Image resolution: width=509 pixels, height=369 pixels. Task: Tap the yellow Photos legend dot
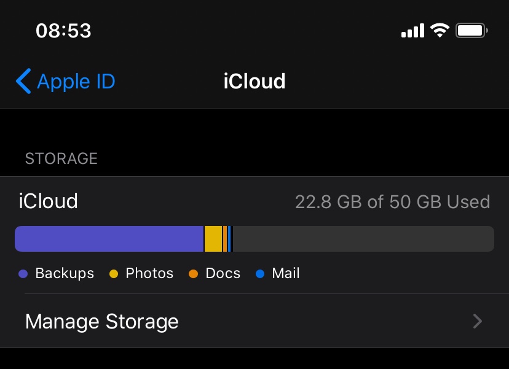[x=114, y=274]
